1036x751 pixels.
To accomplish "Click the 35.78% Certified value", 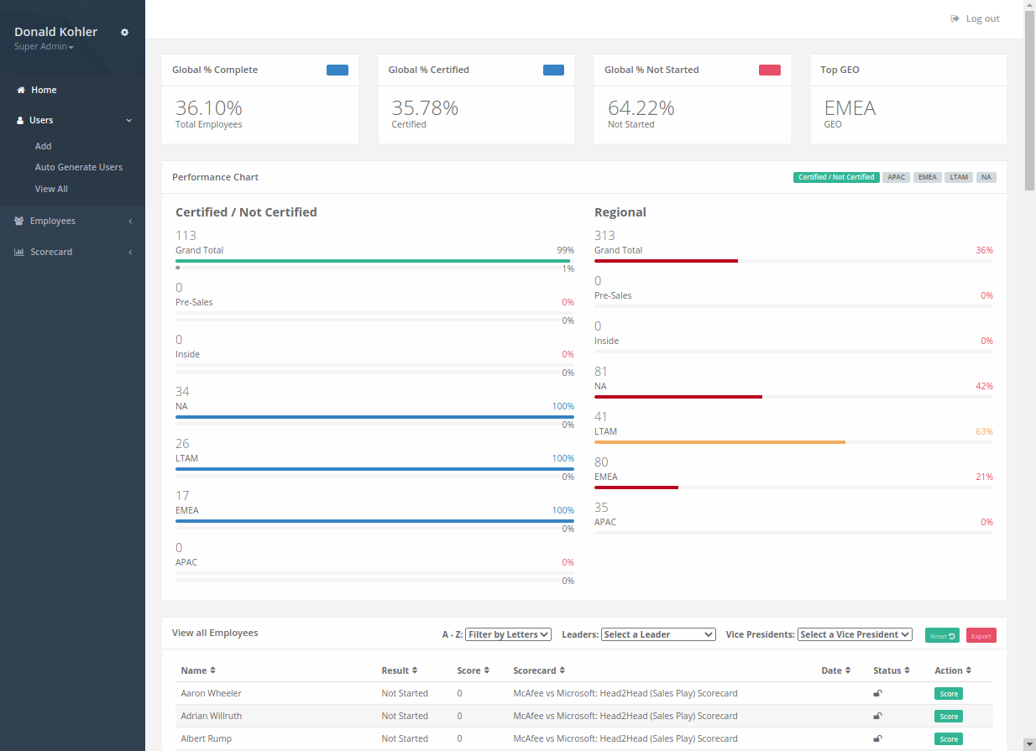I will click(x=425, y=108).
